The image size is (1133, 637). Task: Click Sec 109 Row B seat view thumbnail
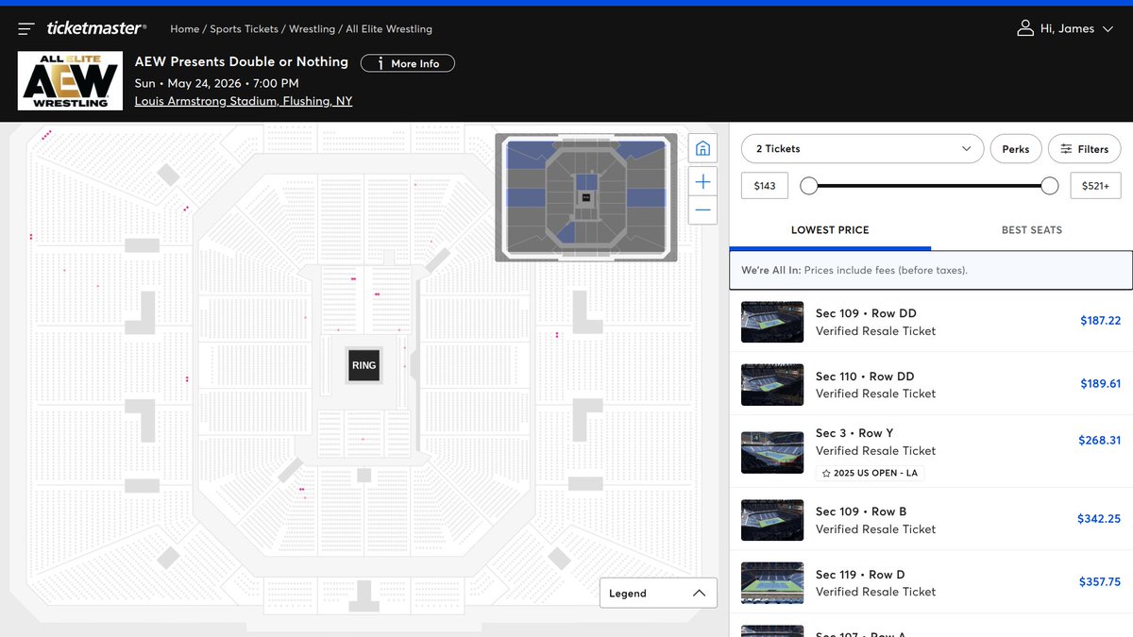click(x=772, y=520)
